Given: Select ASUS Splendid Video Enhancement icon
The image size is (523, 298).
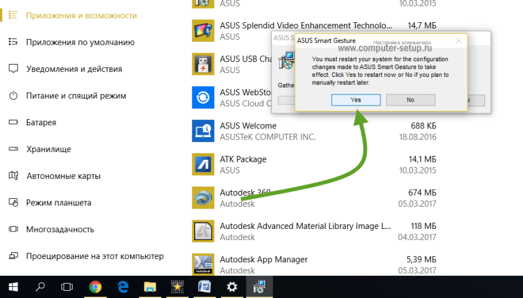Looking at the screenshot, I should click(203, 31).
